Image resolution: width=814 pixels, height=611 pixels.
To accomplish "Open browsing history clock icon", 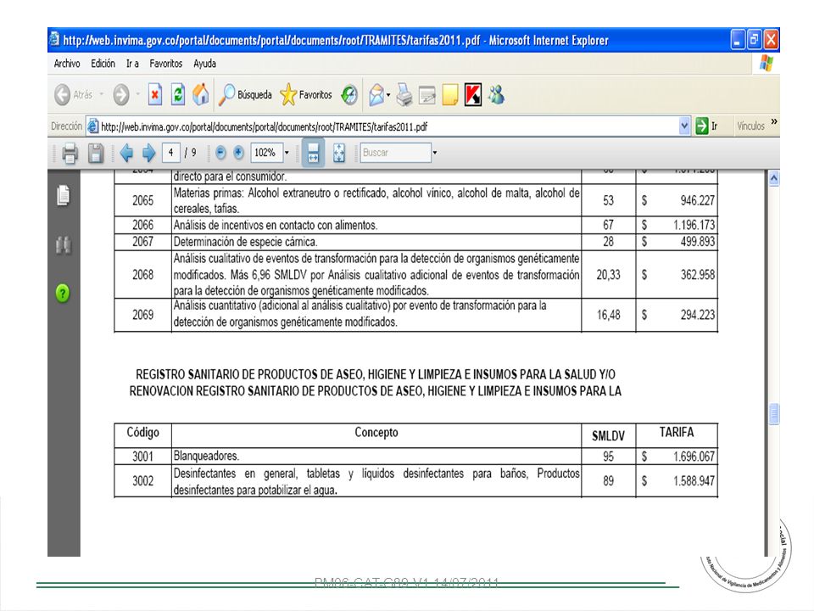I will (349, 94).
